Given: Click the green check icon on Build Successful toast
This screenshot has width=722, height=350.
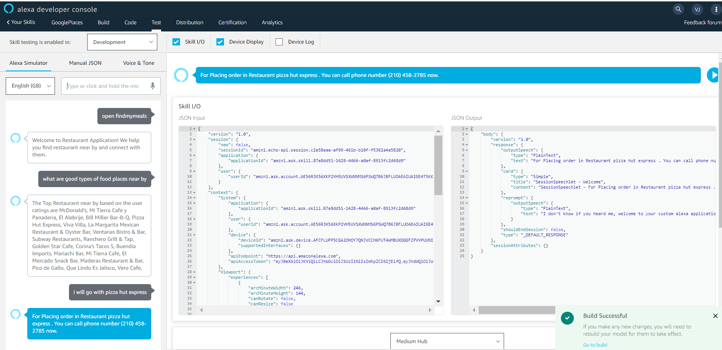Looking at the screenshot, I should coord(567,318).
